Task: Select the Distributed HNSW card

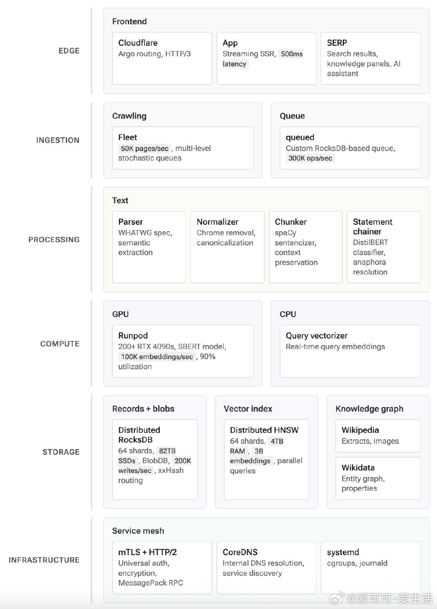Action: click(x=267, y=460)
